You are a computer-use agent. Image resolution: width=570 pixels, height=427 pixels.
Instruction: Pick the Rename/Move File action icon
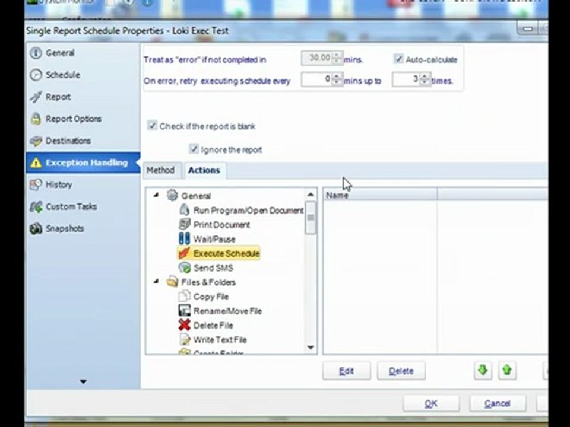pos(184,310)
